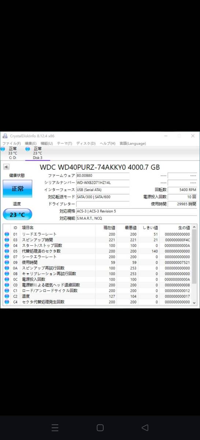Click the CrystalDiskInfo title bar app icon
This screenshot has height=440, width=200.
pos(5,136)
